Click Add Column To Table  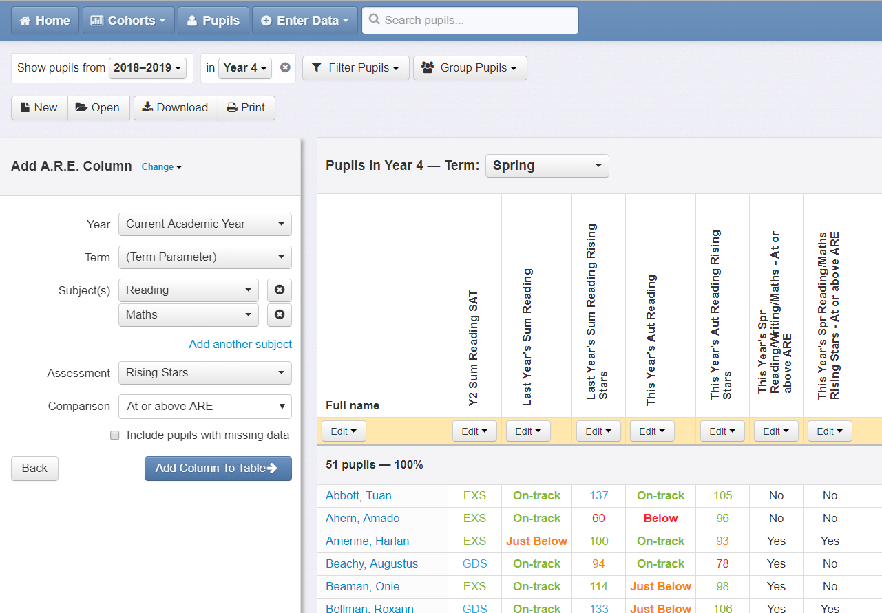pyautogui.click(x=218, y=469)
